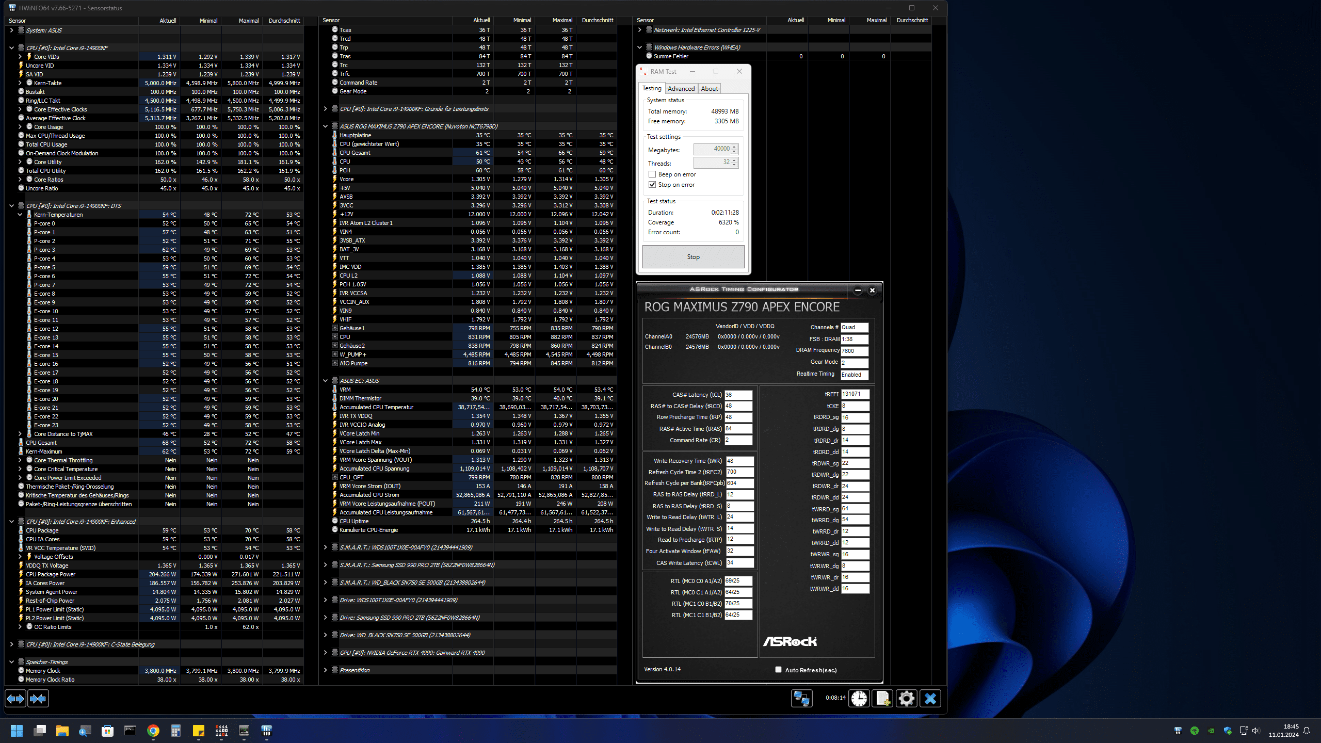Toggle Auto Refresh(sec) checkbox
Viewport: 1321px width, 743px height.
pyautogui.click(x=778, y=670)
